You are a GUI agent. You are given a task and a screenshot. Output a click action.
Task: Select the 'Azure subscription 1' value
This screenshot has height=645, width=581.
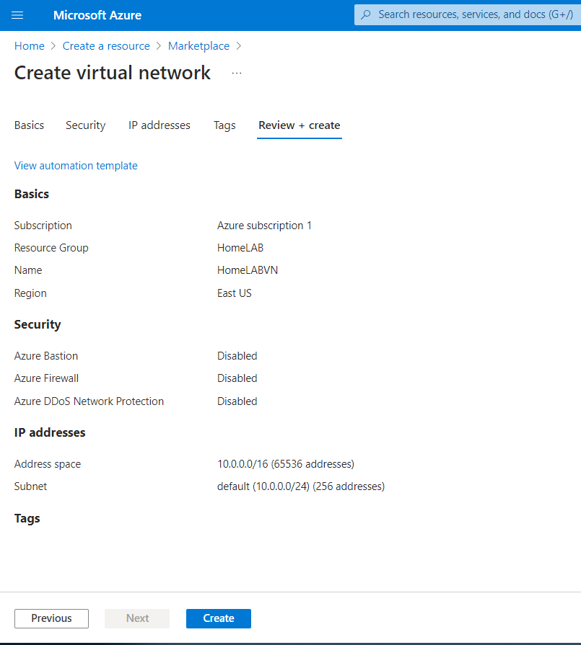pyautogui.click(x=264, y=226)
